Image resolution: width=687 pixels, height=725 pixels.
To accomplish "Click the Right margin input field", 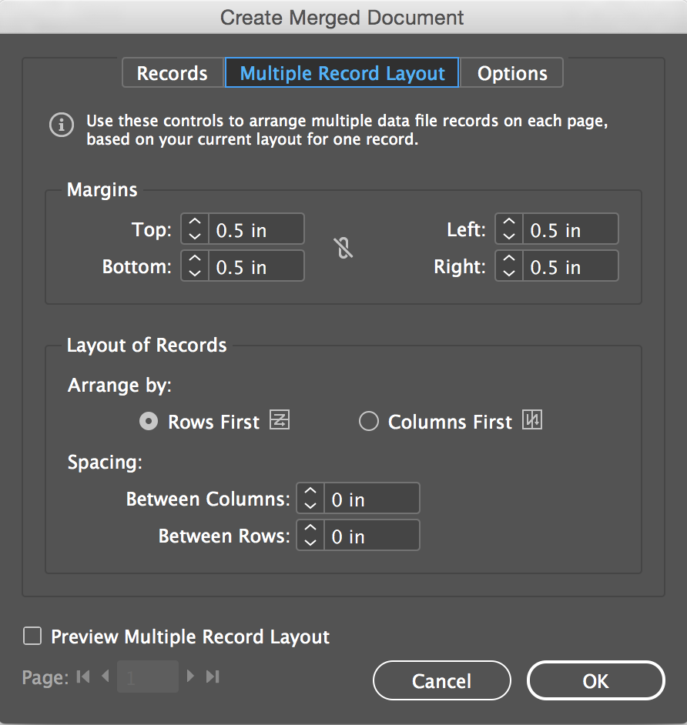I will tap(569, 267).
